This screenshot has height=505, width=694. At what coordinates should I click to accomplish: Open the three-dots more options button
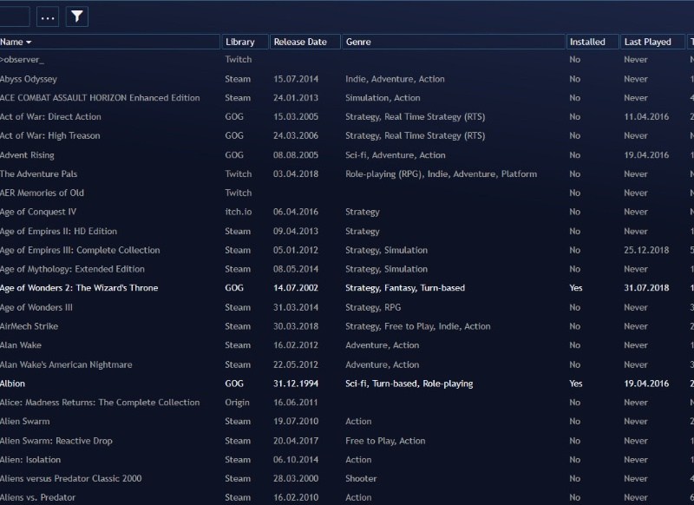[48, 16]
